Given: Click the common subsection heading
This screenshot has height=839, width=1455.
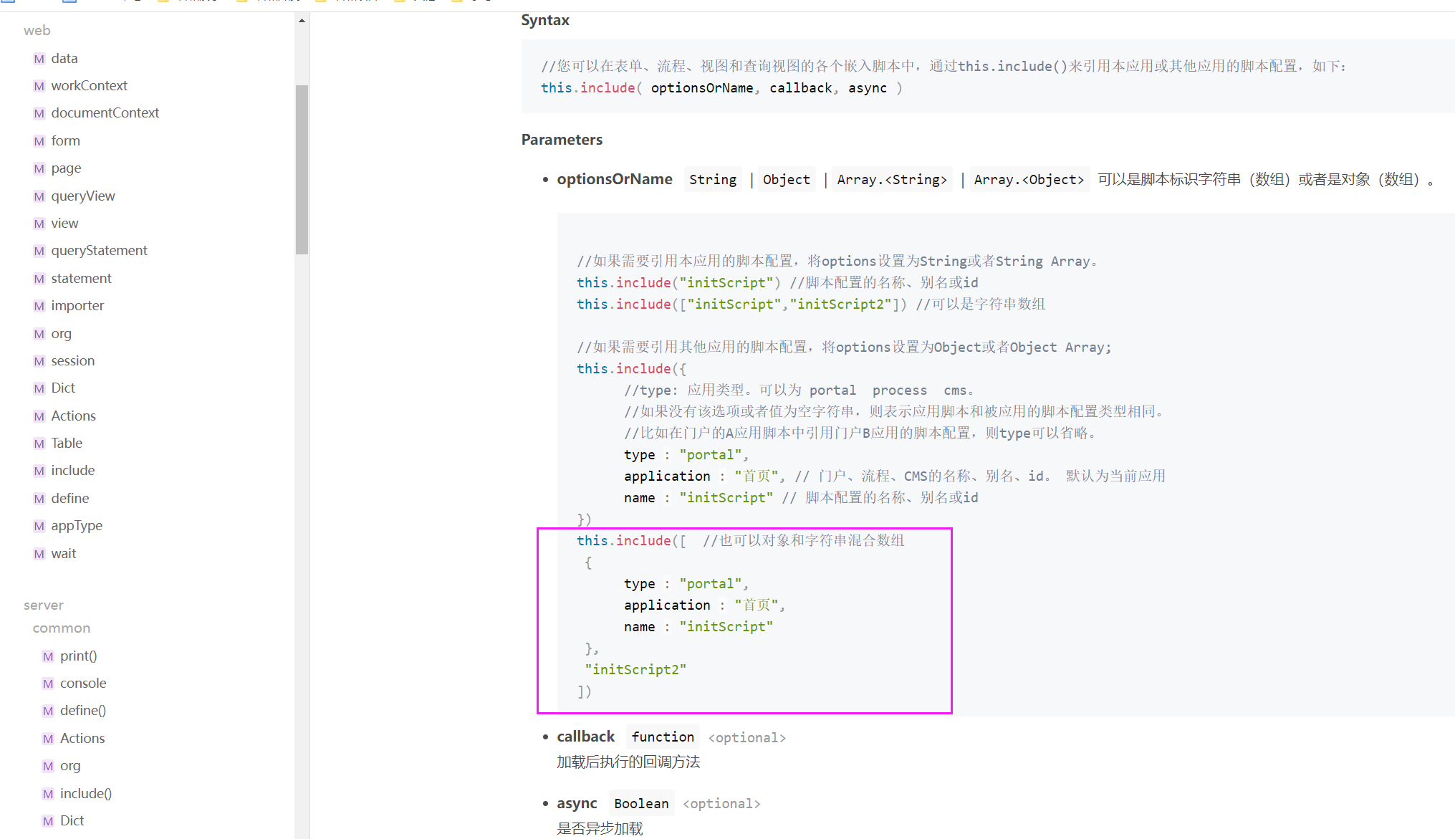Looking at the screenshot, I should click(62, 628).
